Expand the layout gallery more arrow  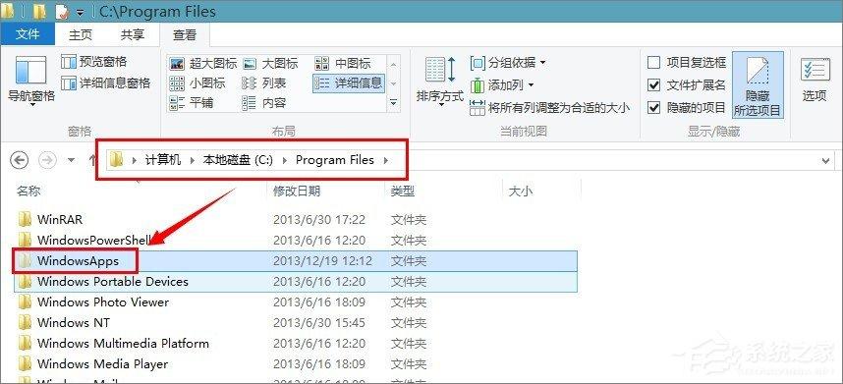(394, 102)
